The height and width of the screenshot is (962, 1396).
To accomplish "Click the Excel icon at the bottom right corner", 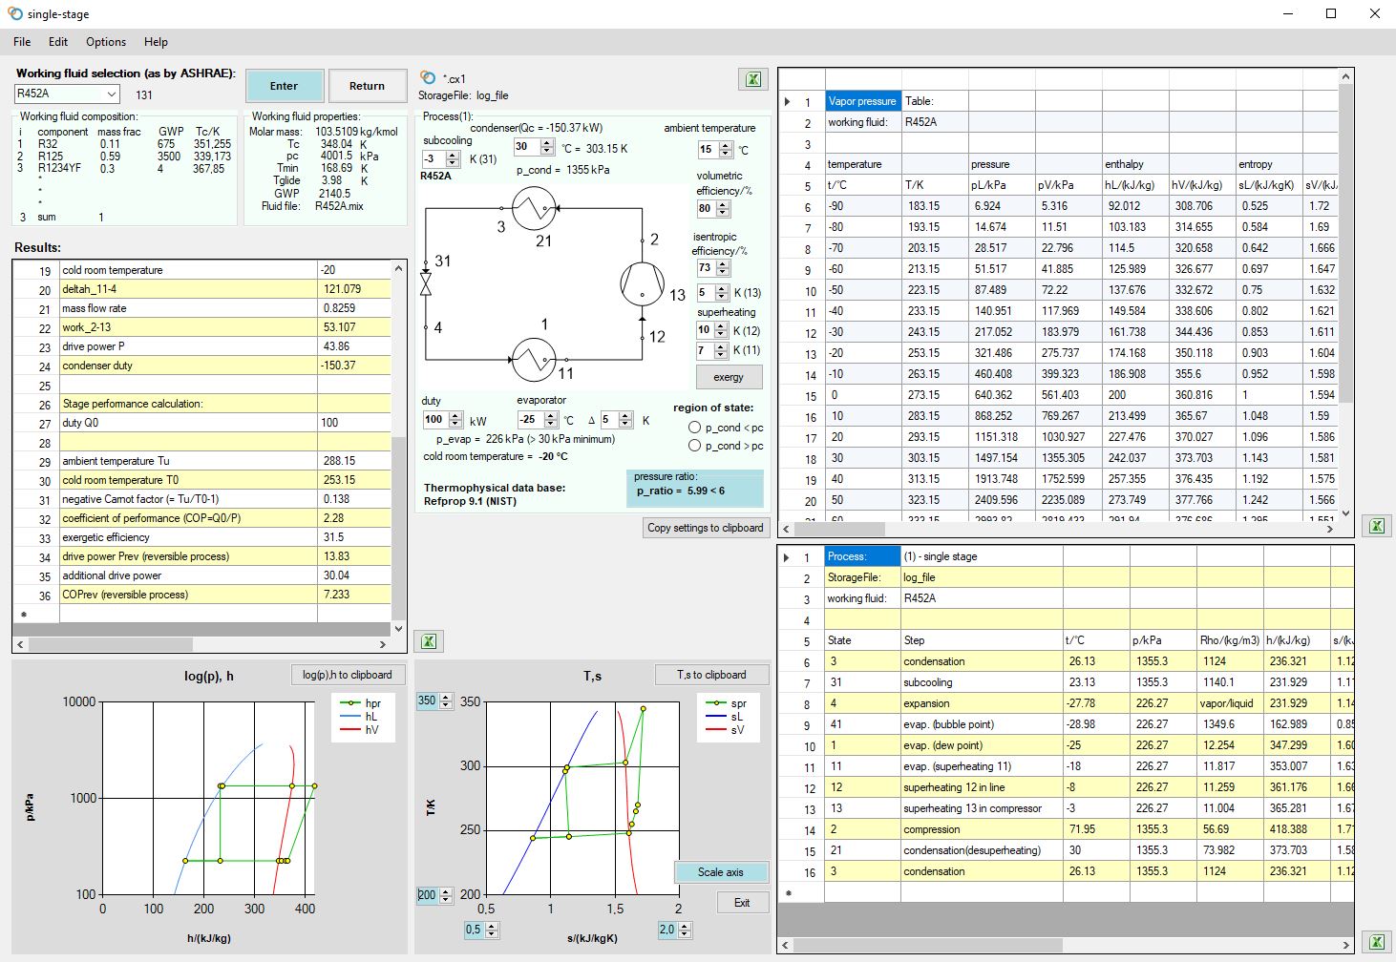I will point(1376,942).
